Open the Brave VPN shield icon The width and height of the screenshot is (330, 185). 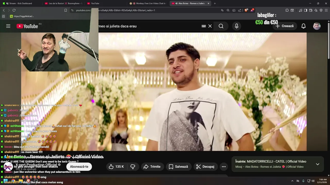(x=321, y=10)
